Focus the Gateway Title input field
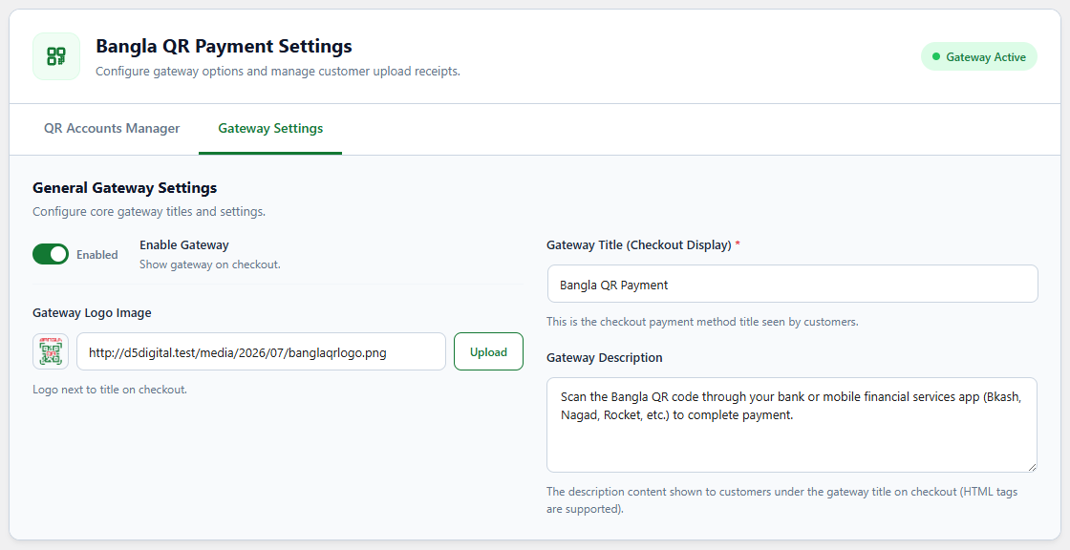 click(792, 284)
